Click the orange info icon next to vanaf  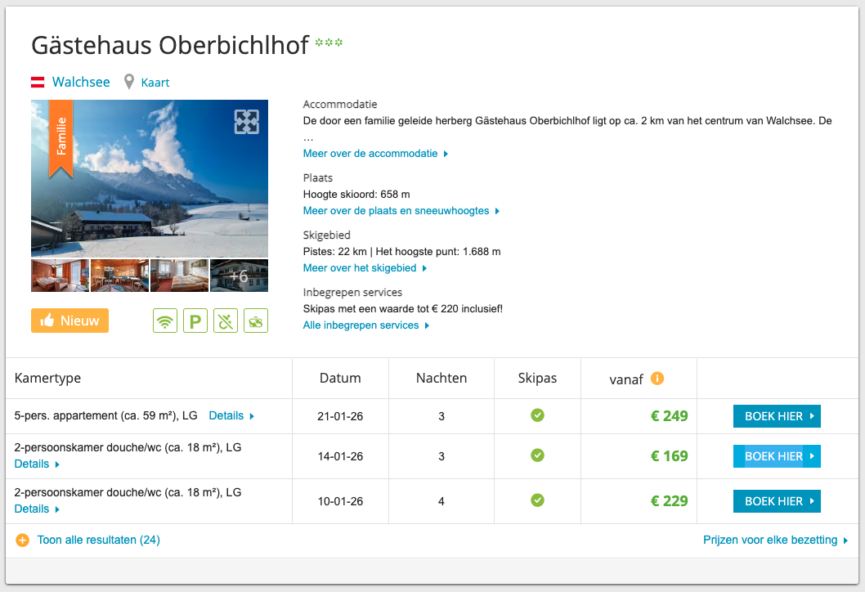pos(657,378)
